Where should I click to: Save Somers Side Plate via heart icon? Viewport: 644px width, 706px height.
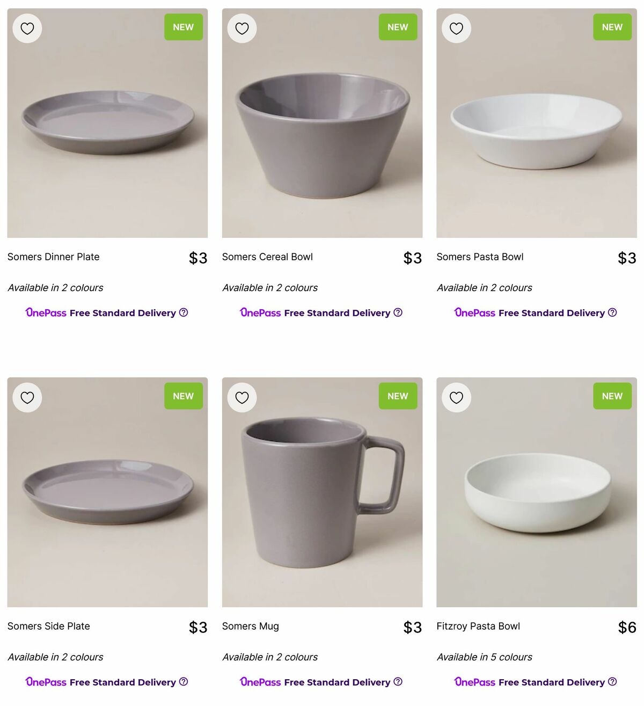(27, 398)
